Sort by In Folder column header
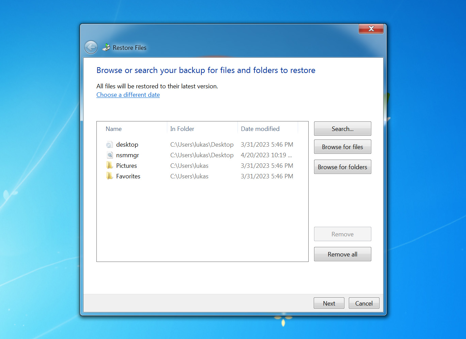Image resolution: width=466 pixels, height=339 pixels. tap(182, 129)
